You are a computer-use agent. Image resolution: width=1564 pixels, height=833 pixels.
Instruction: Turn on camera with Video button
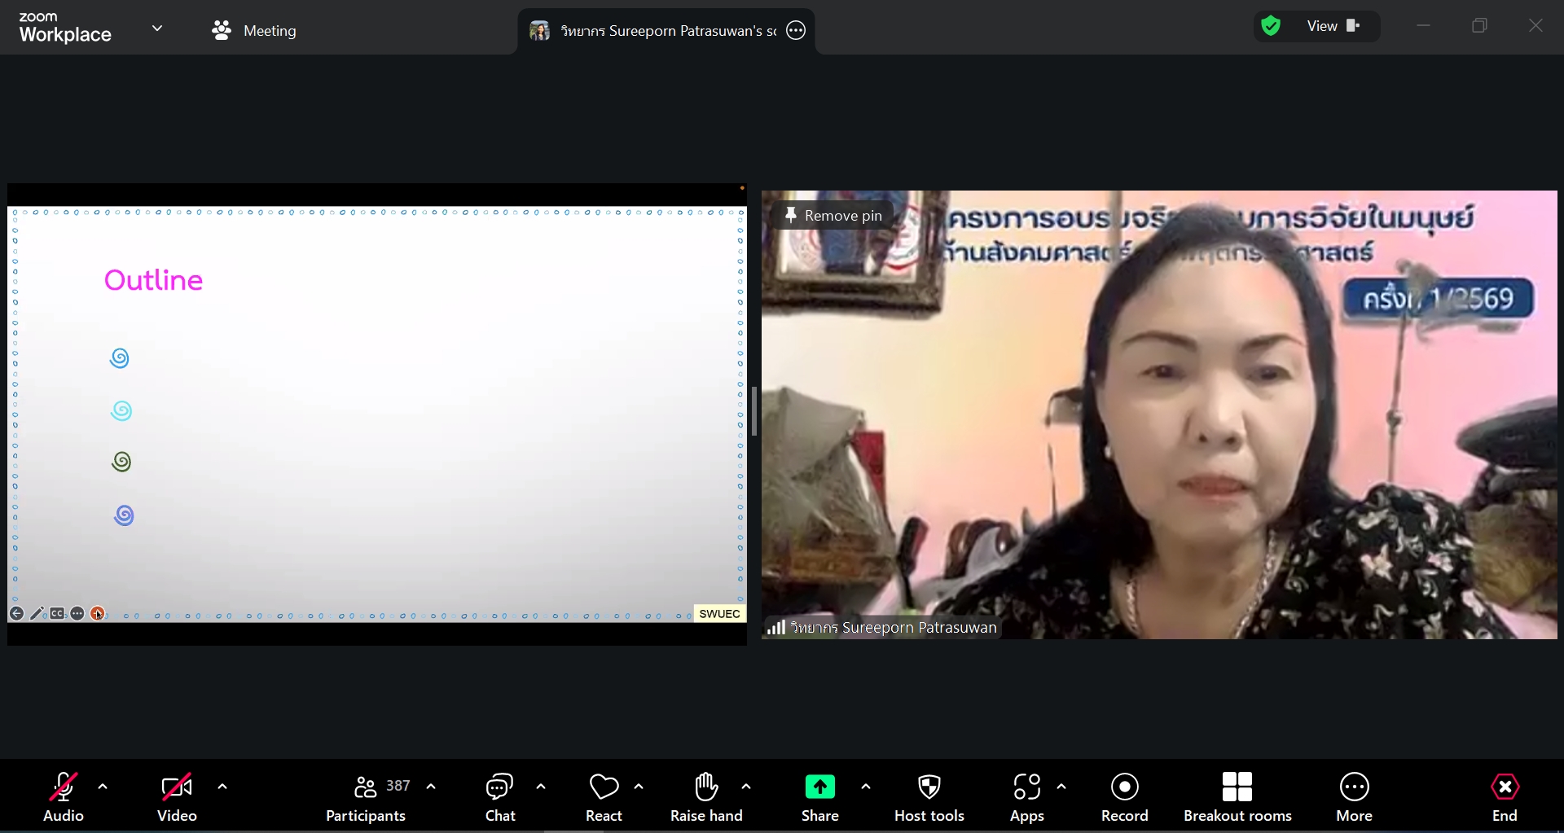177,796
